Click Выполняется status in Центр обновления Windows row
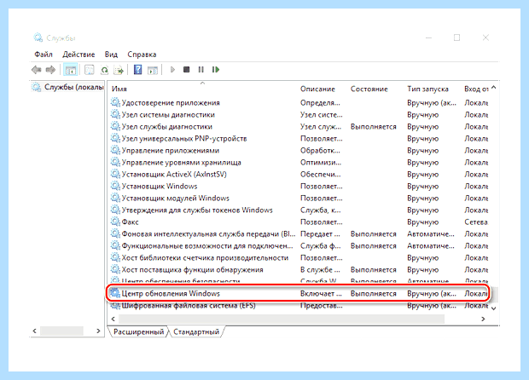Viewport: 529px width, 380px height. [x=373, y=293]
